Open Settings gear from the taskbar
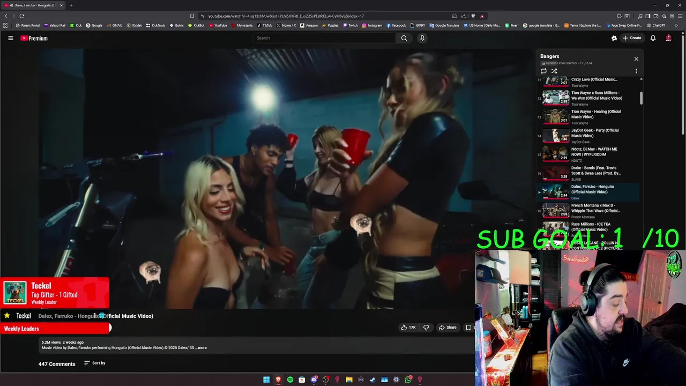The width and height of the screenshot is (686, 386). pos(396,380)
